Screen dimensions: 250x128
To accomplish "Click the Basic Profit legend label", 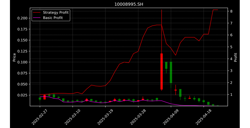I will point(53,18).
